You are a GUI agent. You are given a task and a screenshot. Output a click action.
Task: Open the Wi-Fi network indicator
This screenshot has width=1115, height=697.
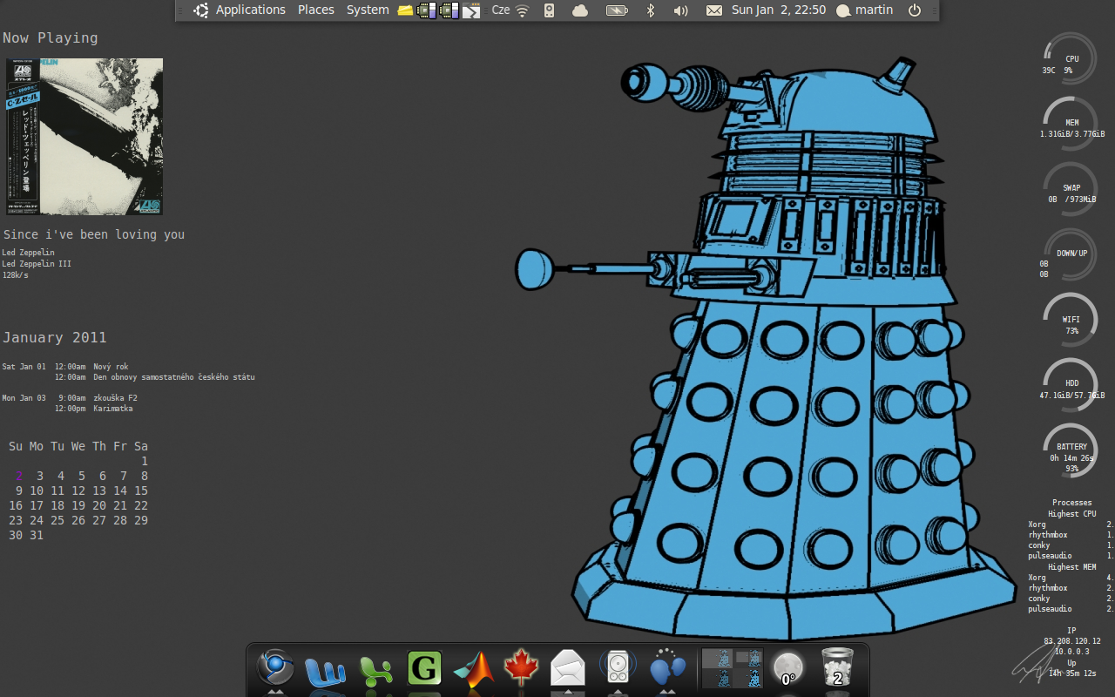(522, 10)
